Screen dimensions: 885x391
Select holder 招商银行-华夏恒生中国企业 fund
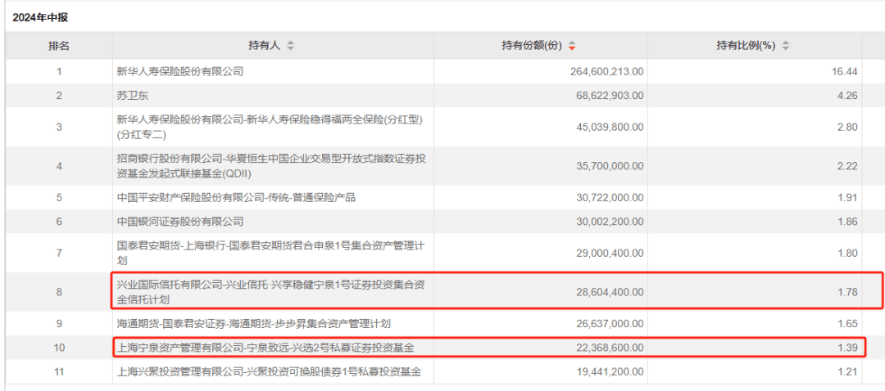pyautogui.click(x=271, y=165)
